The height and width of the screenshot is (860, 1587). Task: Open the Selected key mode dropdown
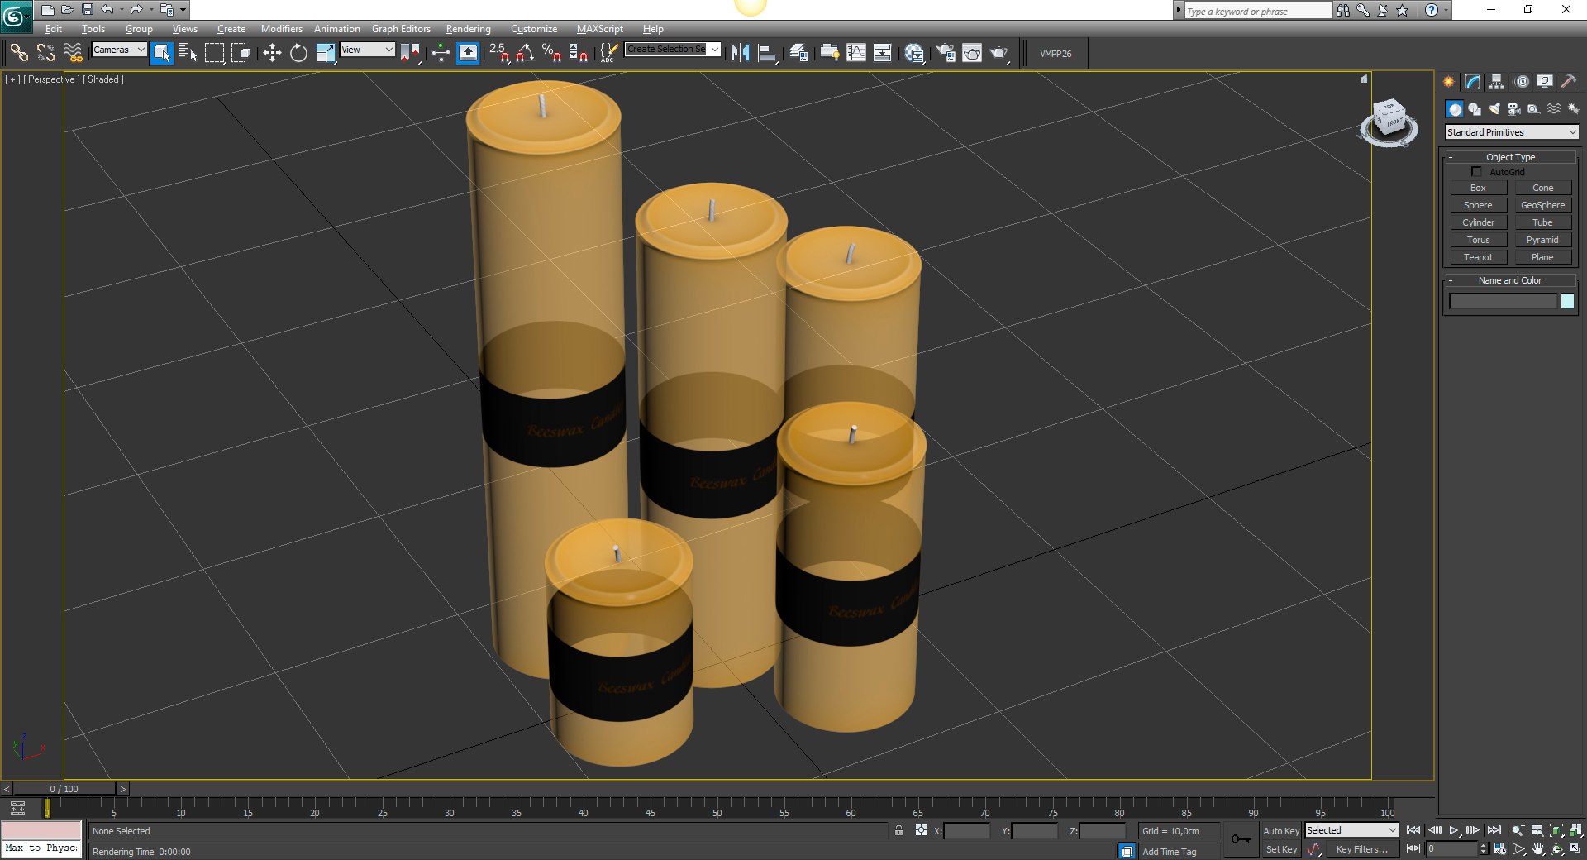click(1351, 830)
